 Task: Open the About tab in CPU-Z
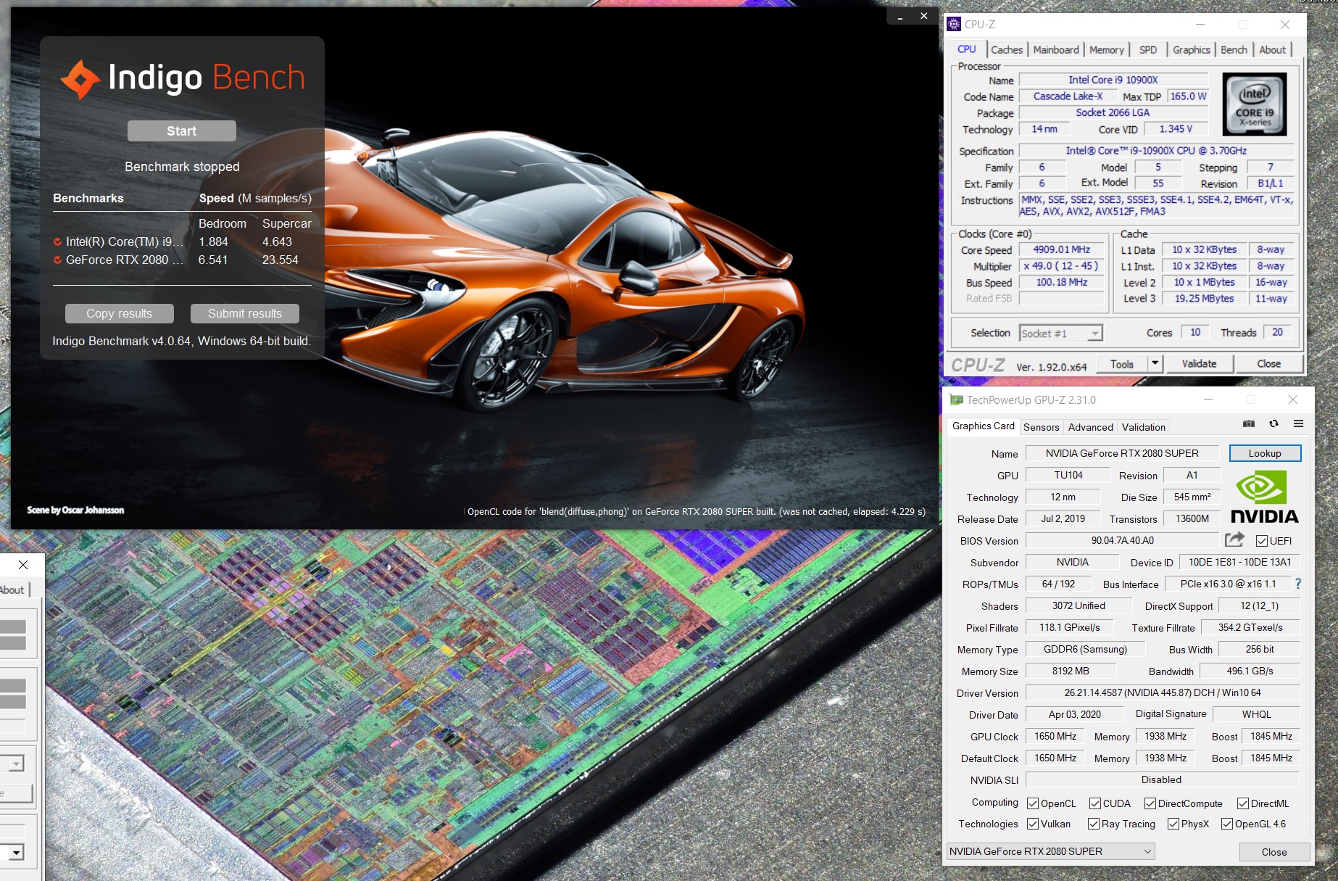click(1273, 50)
